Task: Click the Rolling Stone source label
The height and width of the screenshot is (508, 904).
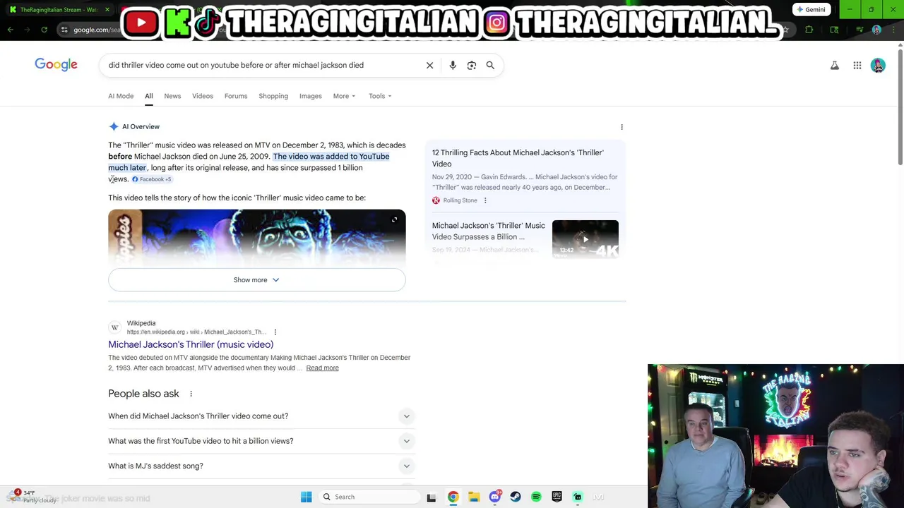Action: click(x=460, y=200)
